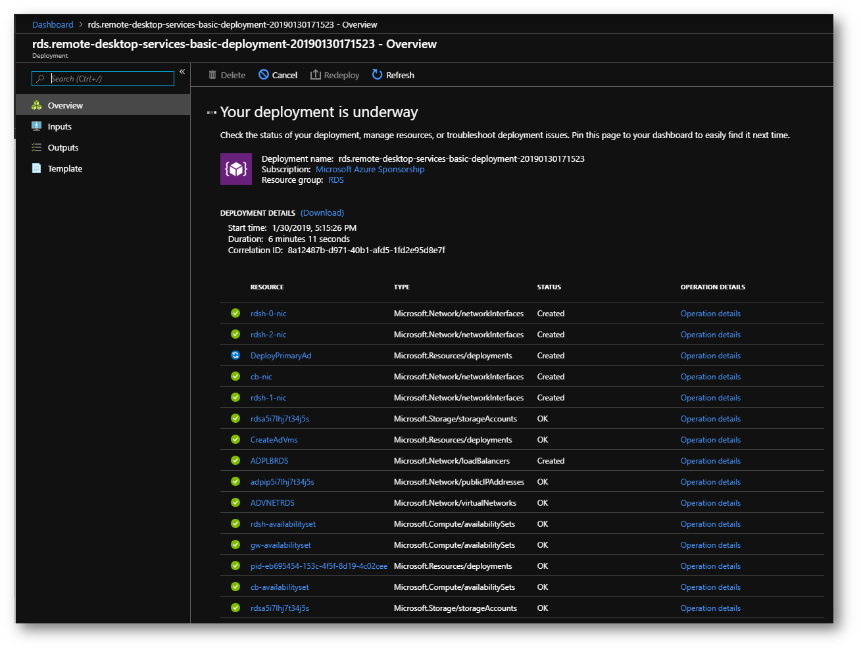This screenshot has width=861, height=651.
Task: View Operation details for ADPLBRDS
Action: point(710,461)
